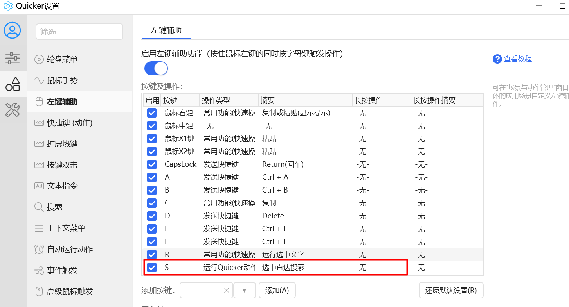Click the blue help icon beside 查看教程
This screenshot has width=569, height=307.
pos(497,59)
